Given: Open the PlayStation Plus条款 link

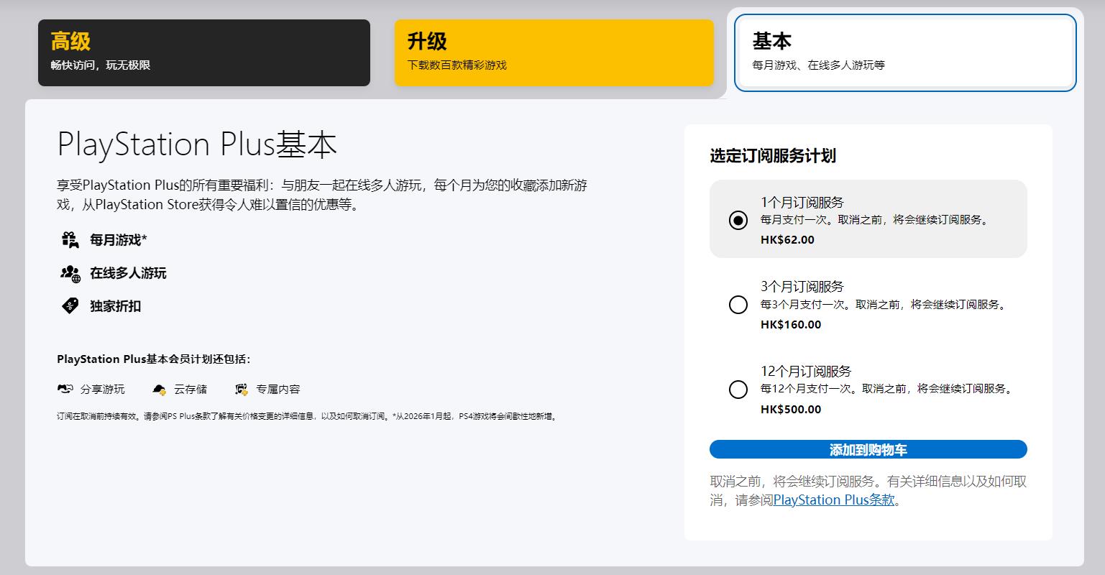Looking at the screenshot, I should click(834, 500).
